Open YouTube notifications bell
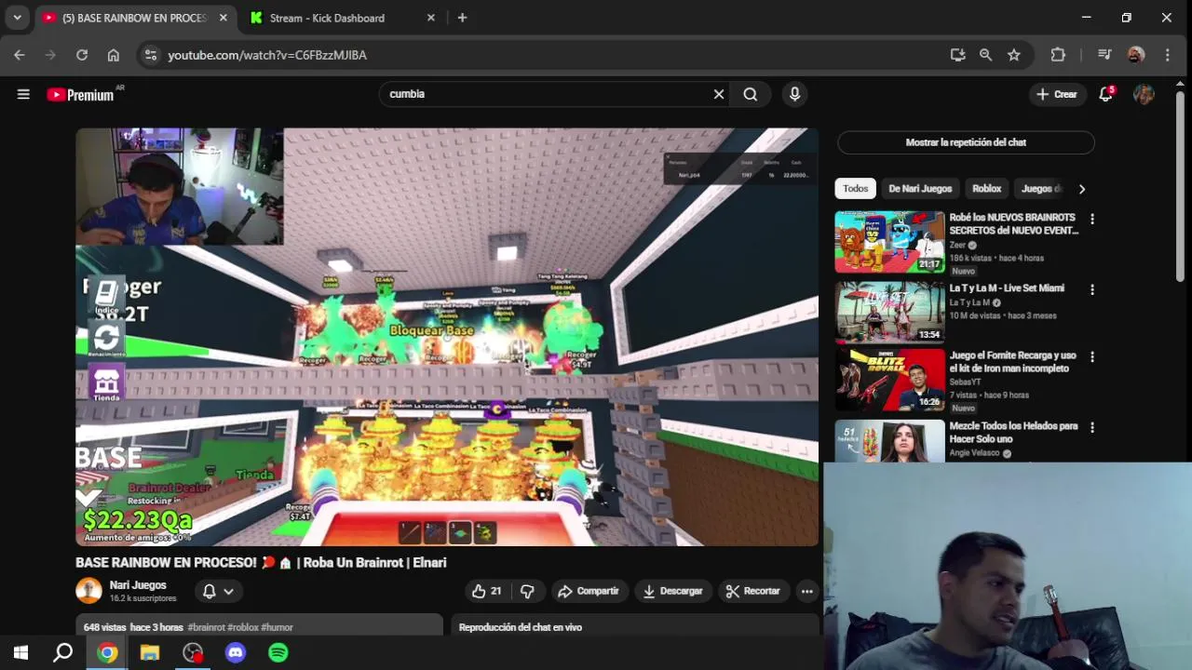 tap(1105, 94)
